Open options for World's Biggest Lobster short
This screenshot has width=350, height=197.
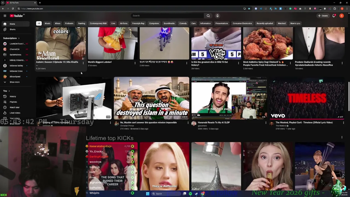[135, 63]
